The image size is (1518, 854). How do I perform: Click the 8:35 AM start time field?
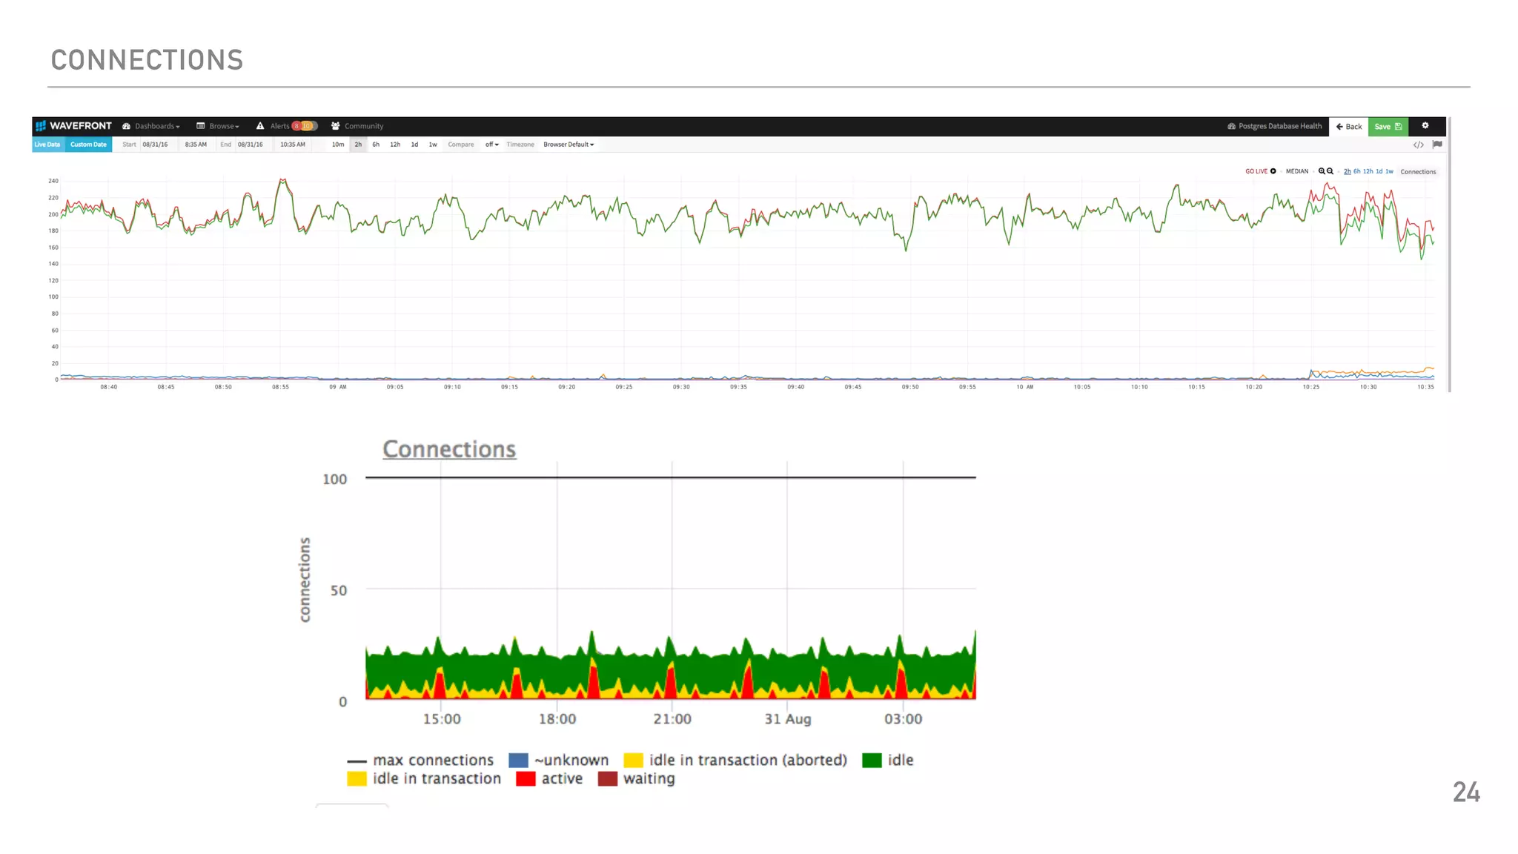tap(196, 145)
